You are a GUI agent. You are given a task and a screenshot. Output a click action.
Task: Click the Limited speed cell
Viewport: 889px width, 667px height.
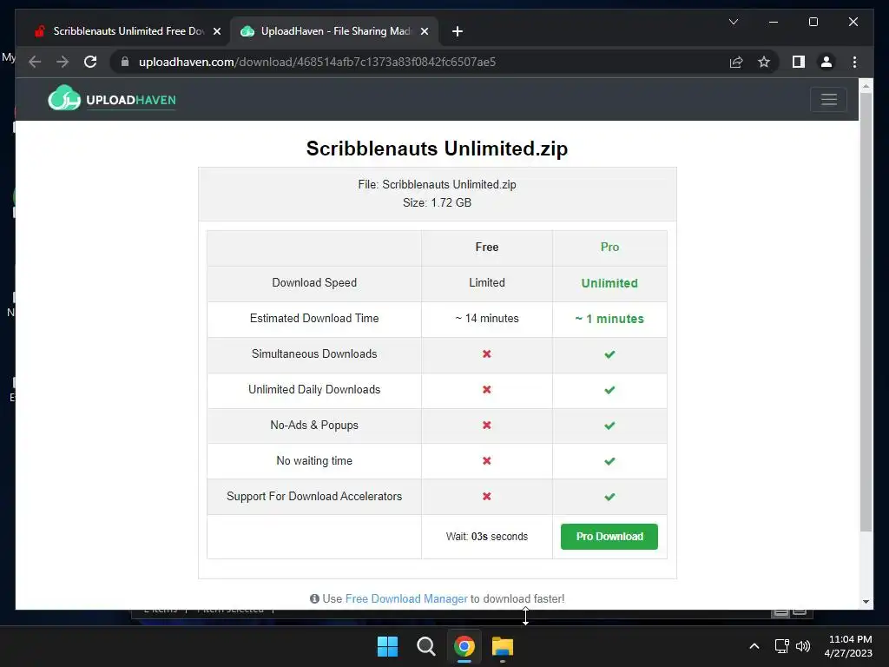tap(486, 282)
